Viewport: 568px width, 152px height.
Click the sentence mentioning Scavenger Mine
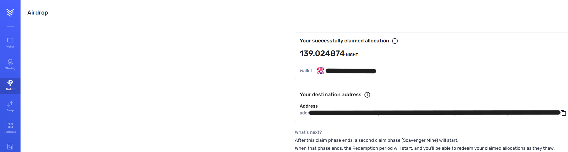coord(376,140)
